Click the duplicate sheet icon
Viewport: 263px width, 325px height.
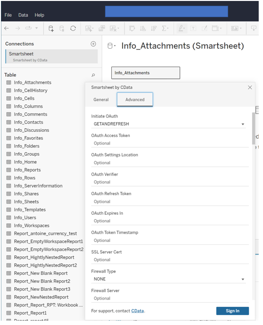tap(102, 28)
